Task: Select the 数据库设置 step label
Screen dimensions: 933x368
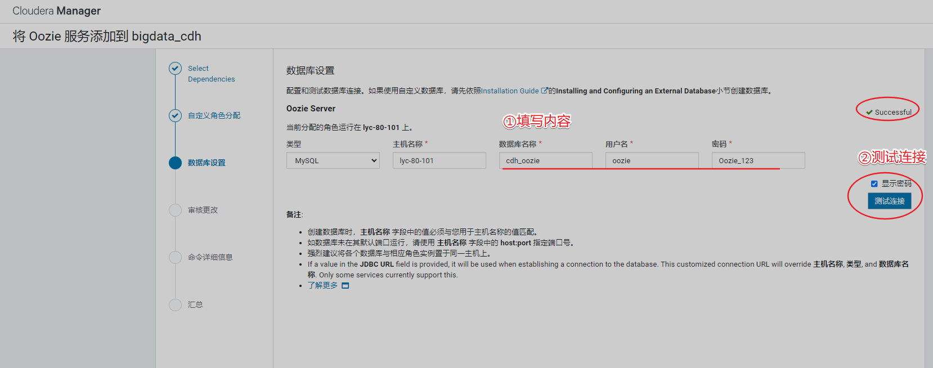Action: click(207, 163)
